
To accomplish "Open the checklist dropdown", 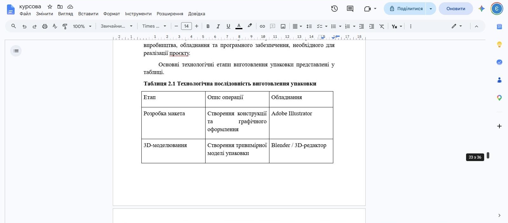I will [322, 26].
